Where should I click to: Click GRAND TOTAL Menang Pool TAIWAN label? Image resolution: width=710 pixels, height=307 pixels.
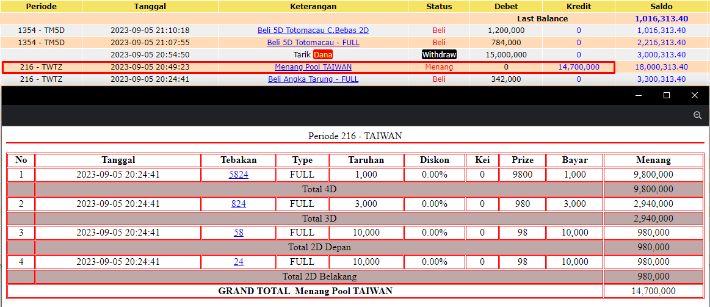tap(305, 291)
